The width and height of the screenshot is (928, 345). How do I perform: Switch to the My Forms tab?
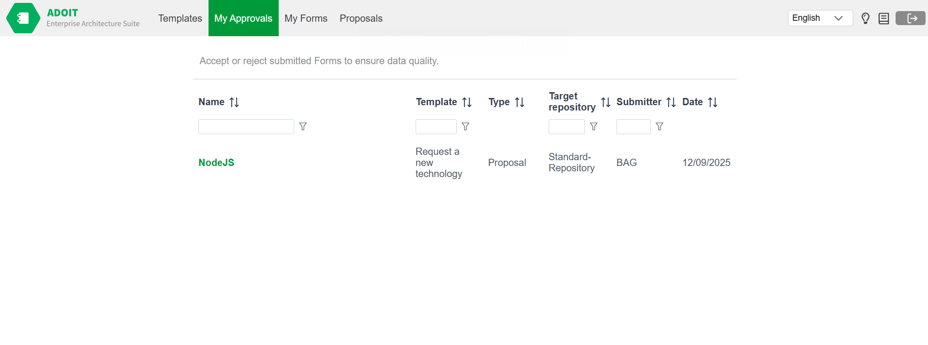click(x=306, y=18)
